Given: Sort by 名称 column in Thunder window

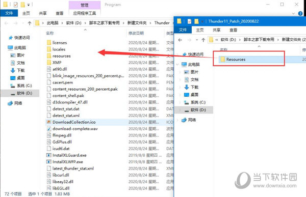Looking at the screenshot, I should pos(50,33).
